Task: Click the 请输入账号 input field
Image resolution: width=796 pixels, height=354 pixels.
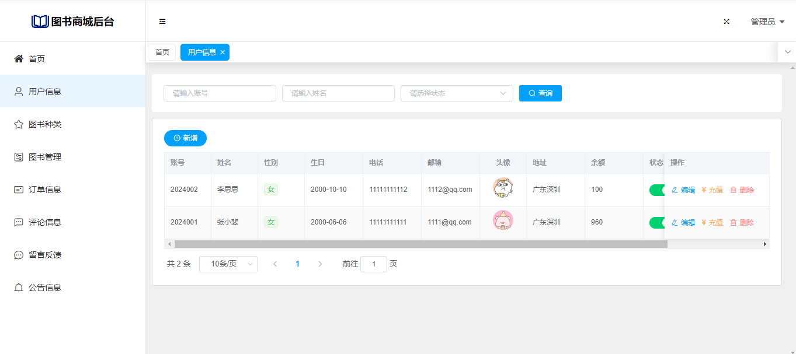Action: point(220,93)
